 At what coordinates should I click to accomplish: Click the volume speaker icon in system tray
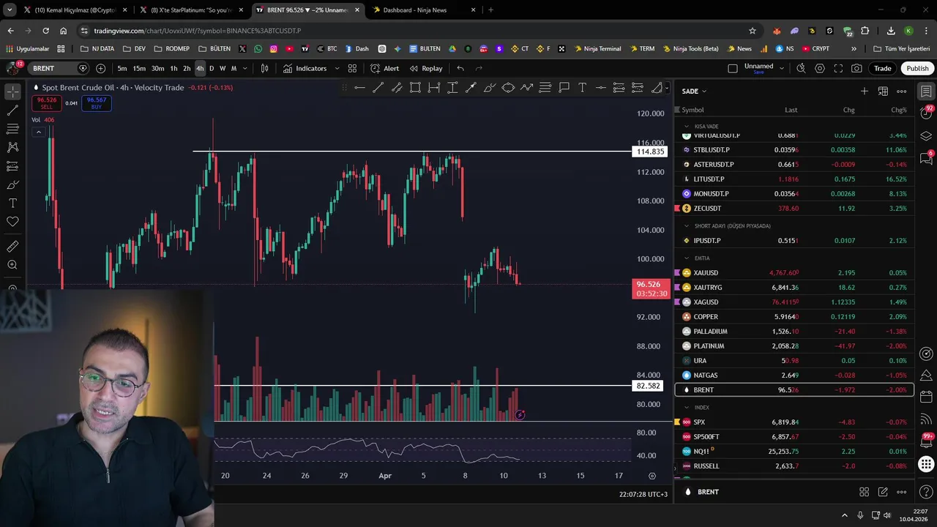[x=887, y=515]
